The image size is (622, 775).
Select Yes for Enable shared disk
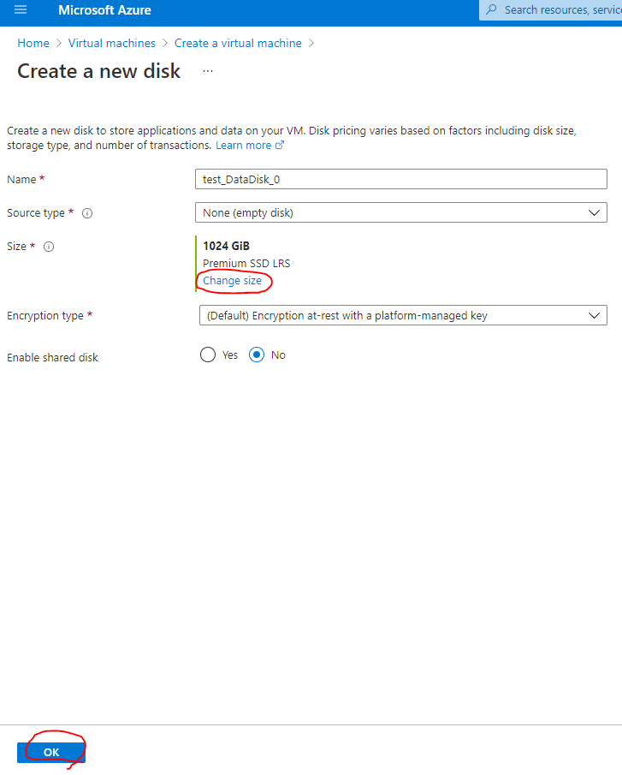[208, 355]
